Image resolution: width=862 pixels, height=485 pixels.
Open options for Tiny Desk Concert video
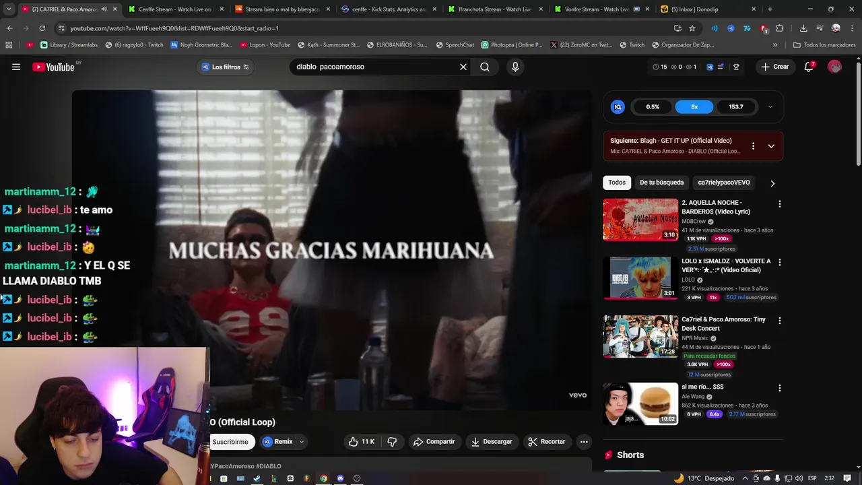(780, 321)
